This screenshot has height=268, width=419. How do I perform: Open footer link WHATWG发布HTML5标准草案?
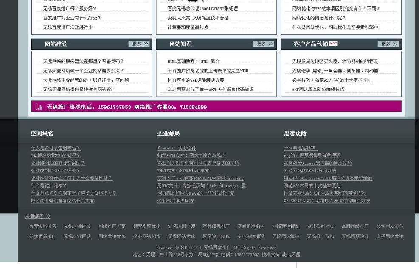pos(183,171)
